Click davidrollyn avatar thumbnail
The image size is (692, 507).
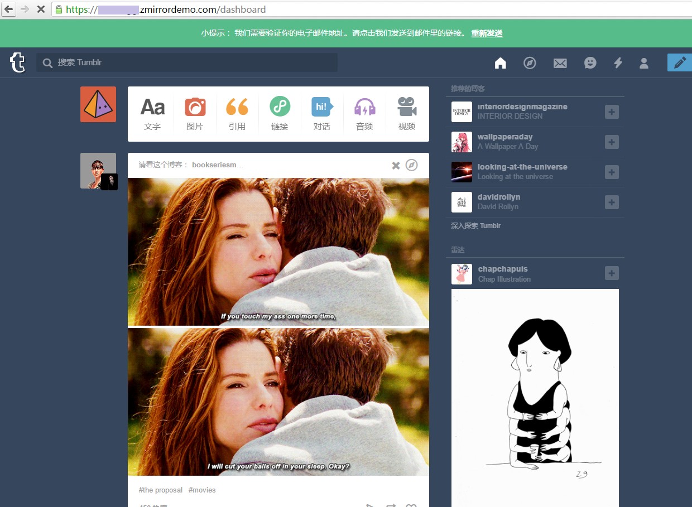coord(462,202)
